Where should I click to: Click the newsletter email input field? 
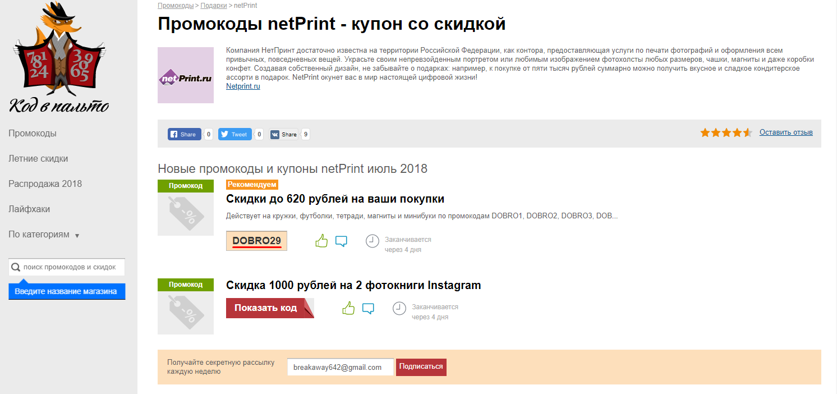point(341,367)
